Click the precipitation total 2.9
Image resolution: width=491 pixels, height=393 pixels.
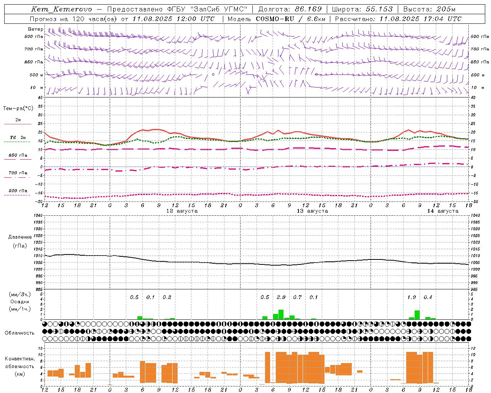[281, 297]
